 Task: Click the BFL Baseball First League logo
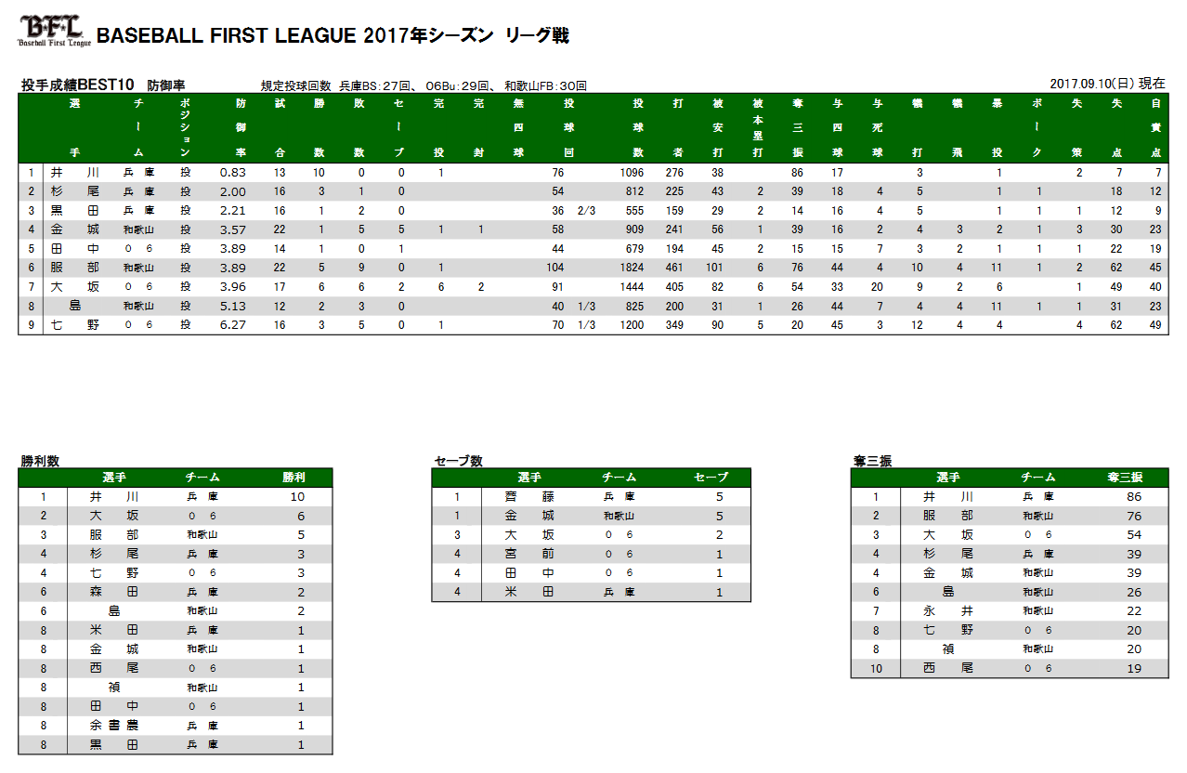(x=55, y=33)
